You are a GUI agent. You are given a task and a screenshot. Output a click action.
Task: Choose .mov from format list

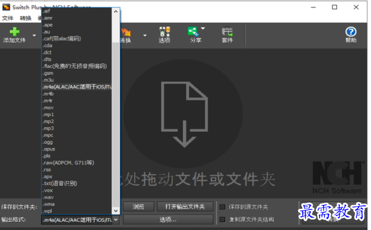click(77, 108)
